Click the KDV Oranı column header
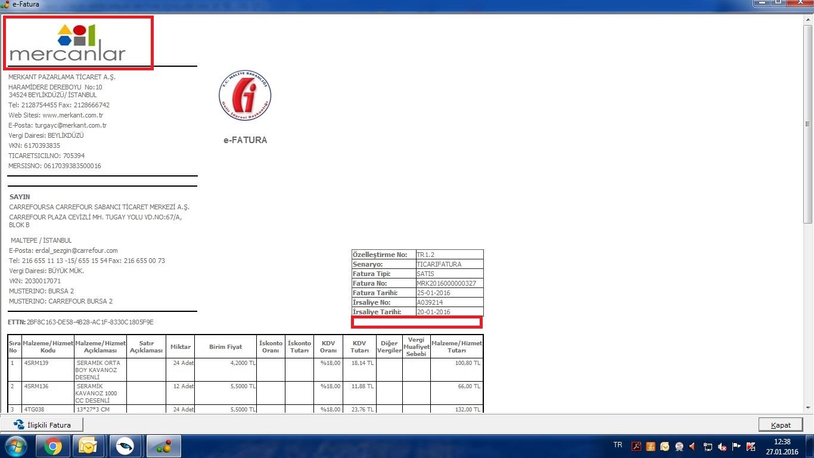The height and width of the screenshot is (458, 814). pyautogui.click(x=328, y=346)
